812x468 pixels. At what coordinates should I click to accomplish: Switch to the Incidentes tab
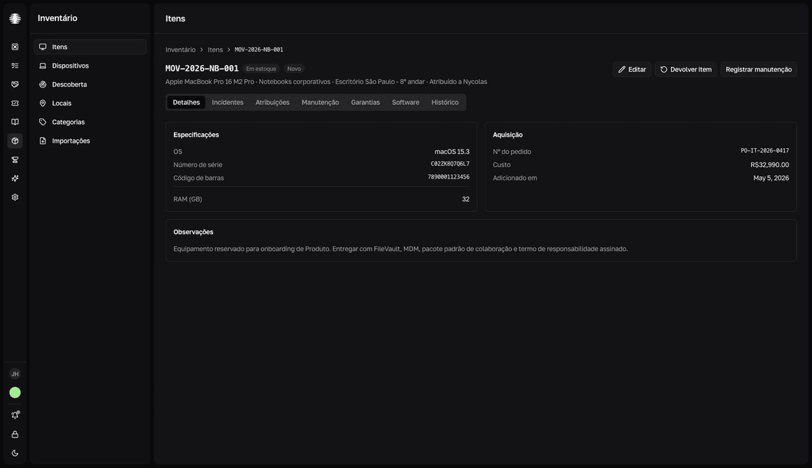click(x=227, y=102)
